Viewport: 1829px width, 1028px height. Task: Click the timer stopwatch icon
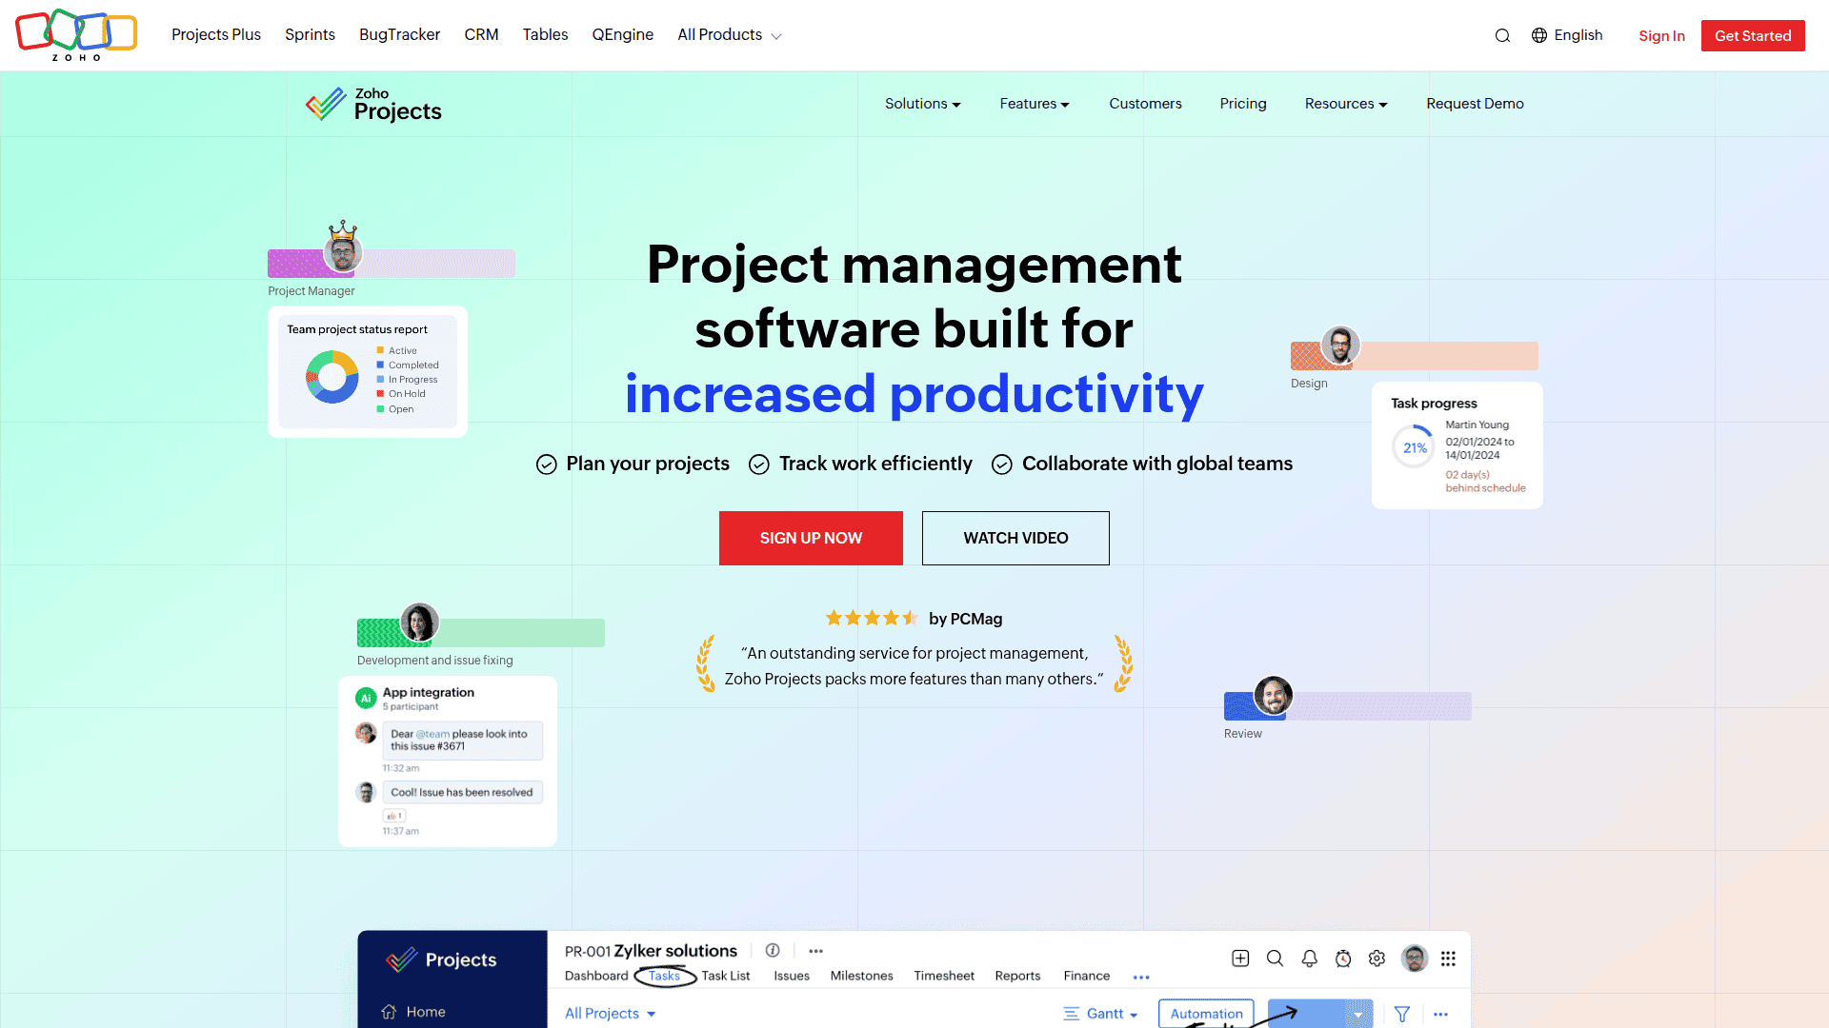click(1343, 959)
